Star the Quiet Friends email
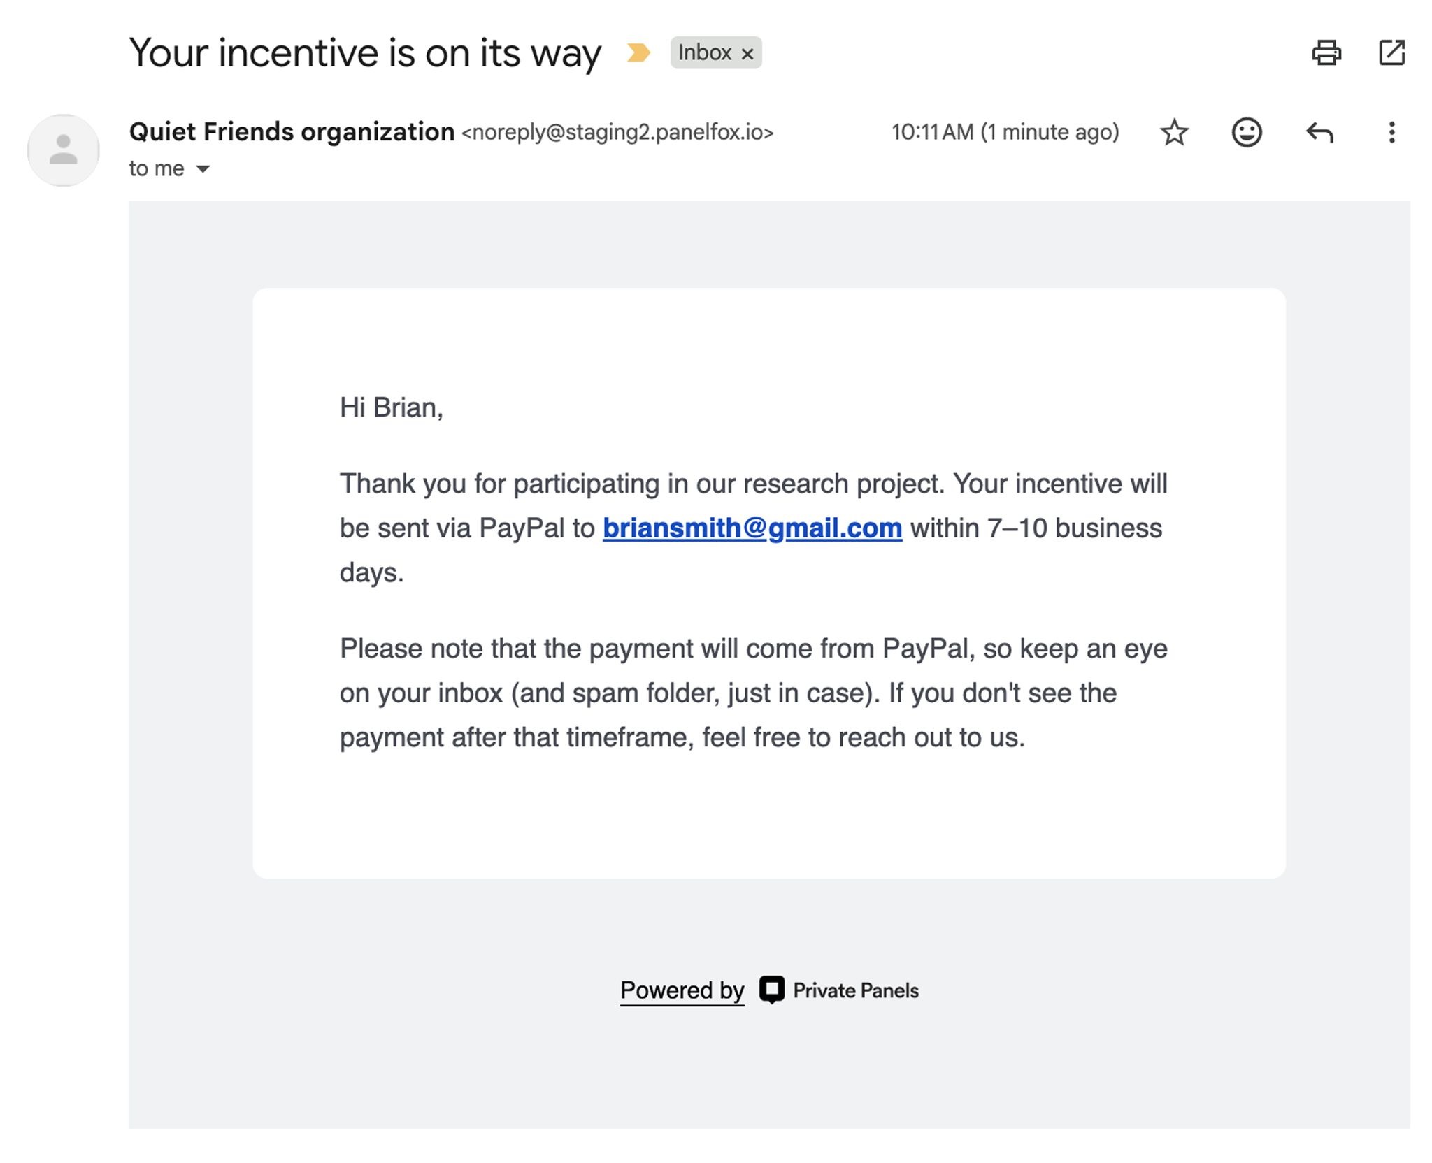This screenshot has height=1163, width=1432. 1175,132
